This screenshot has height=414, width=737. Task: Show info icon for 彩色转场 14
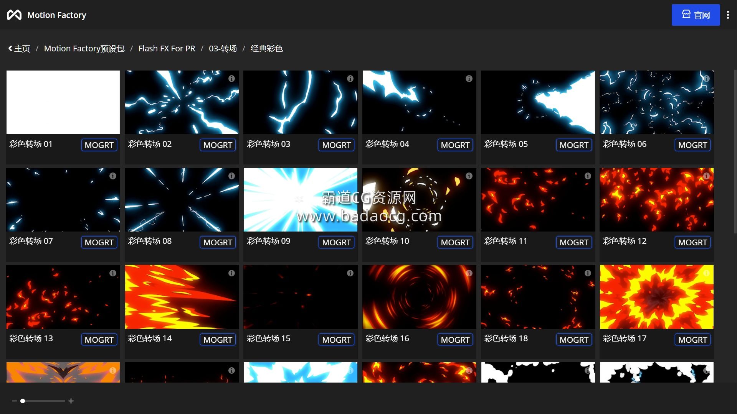(231, 273)
